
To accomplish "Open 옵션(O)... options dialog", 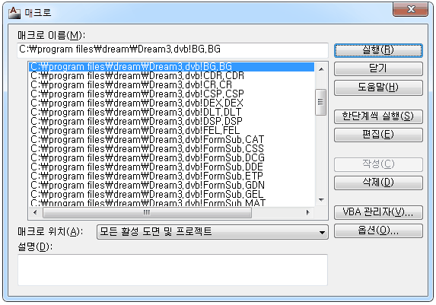I will click(378, 230).
